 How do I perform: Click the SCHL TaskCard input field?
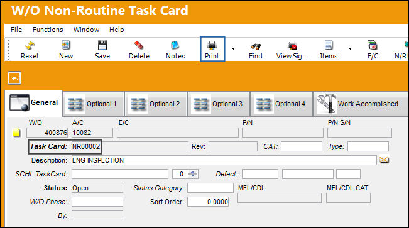pos(120,174)
